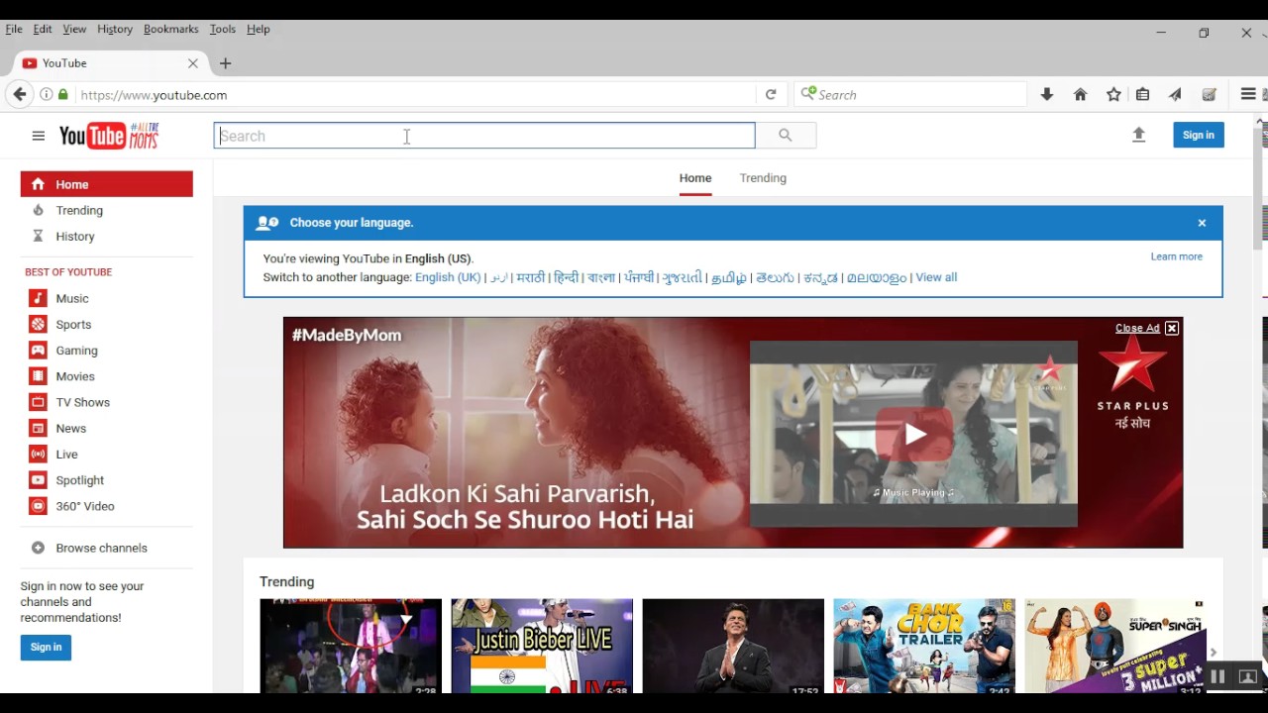Open the File menu
1268x713 pixels.
pyautogui.click(x=14, y=30)
